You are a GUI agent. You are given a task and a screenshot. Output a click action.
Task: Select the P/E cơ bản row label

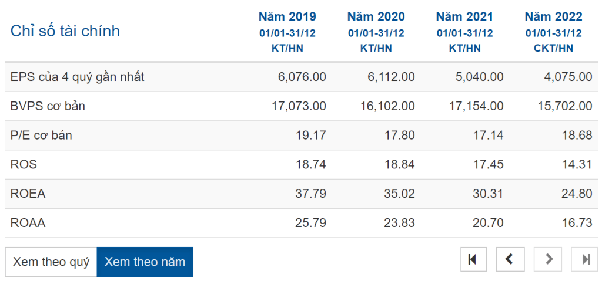(41, 136)
